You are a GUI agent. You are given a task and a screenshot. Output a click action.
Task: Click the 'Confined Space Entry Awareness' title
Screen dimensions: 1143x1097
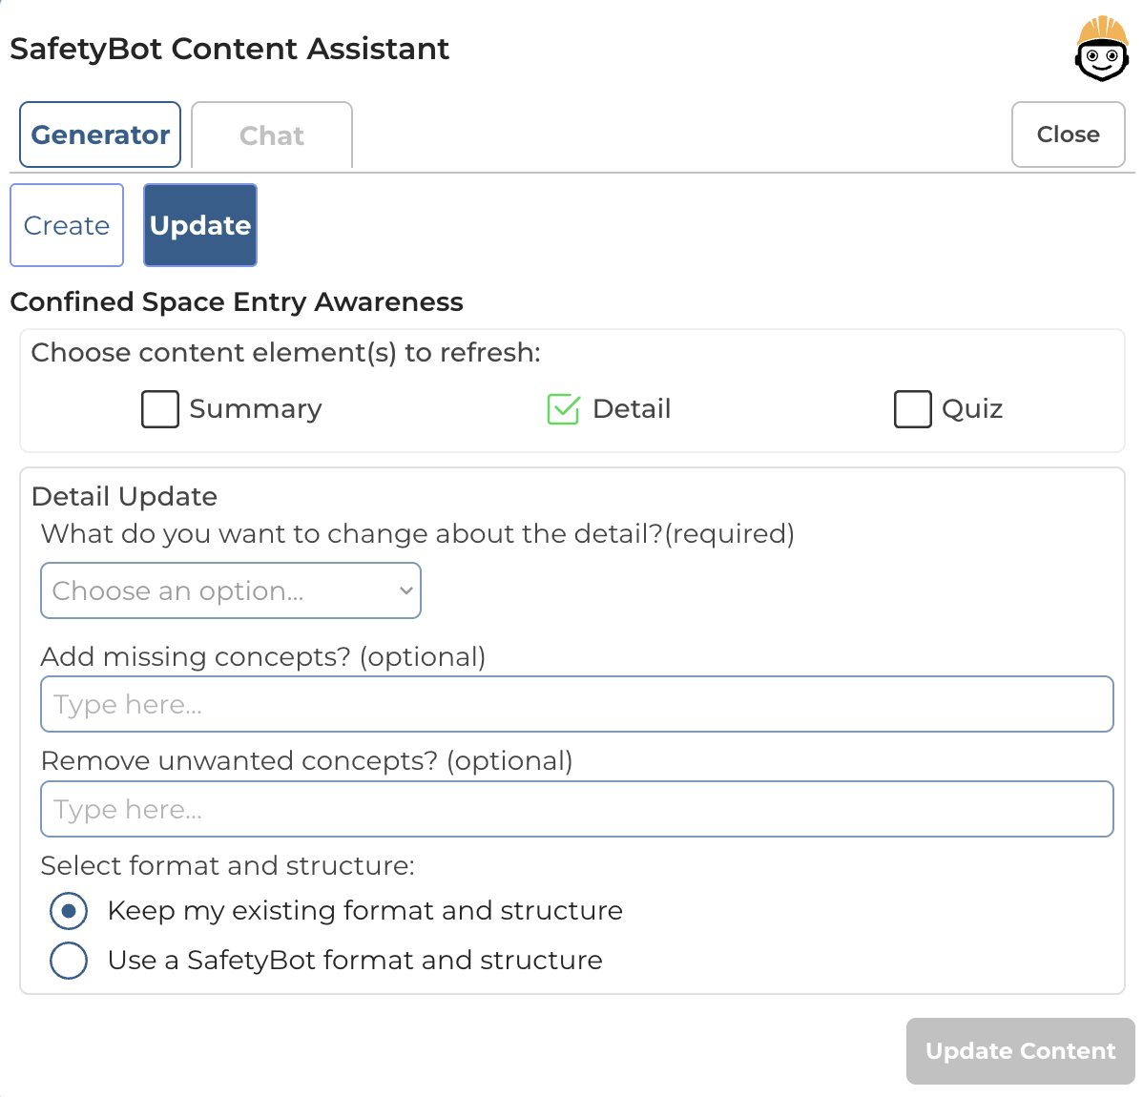point(236,301)
